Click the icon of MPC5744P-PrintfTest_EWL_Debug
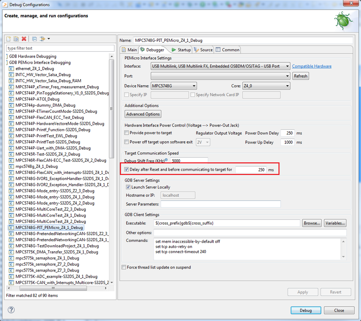This screenshot has width=361, height=321. tap(11, 136)
